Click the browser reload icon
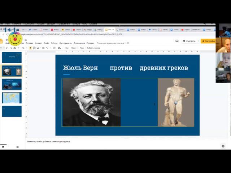Viewport: 231px width, 173px height. (8, 34)
